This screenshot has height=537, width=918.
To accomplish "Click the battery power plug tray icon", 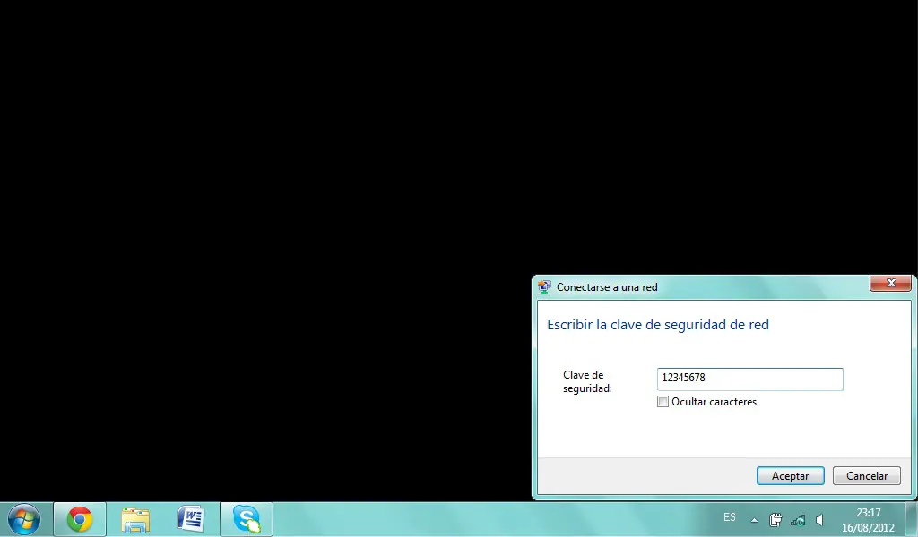I will pos(775,519).
